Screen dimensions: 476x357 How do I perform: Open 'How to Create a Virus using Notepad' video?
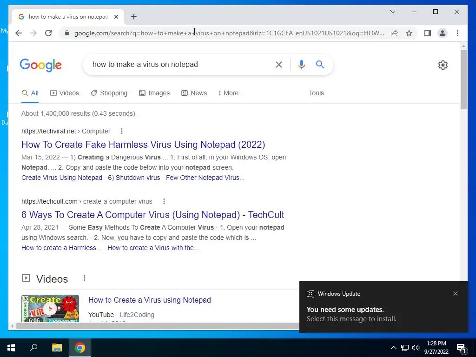coord(150,300)
